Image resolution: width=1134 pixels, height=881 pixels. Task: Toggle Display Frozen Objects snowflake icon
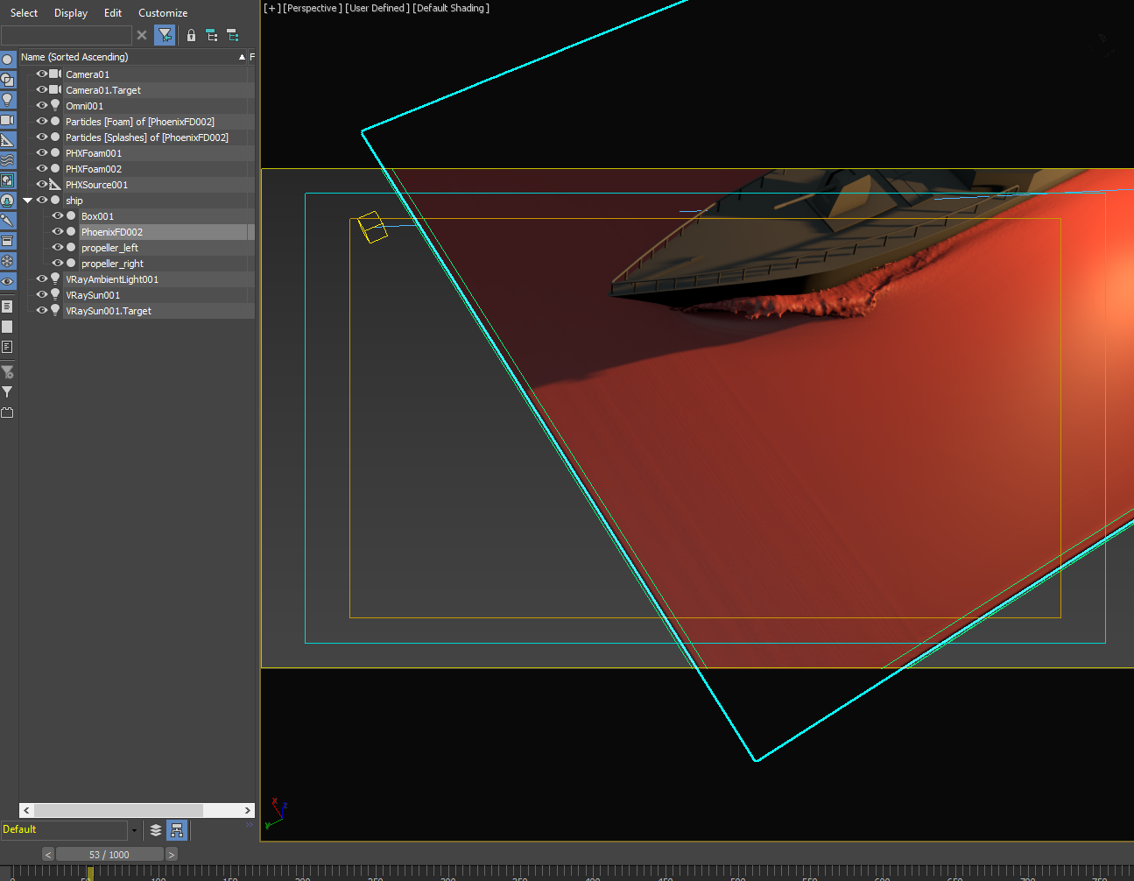[x=8, y=261]
